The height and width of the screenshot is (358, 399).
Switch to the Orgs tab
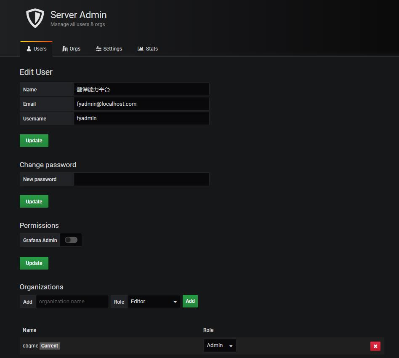[x=71, y=49]
